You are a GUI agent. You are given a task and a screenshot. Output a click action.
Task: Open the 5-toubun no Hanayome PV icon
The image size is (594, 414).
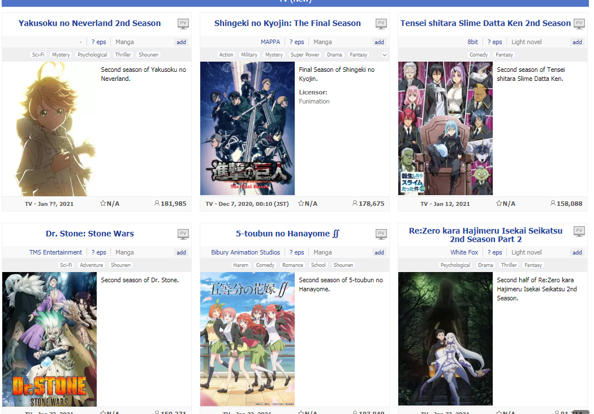(381, 234)
